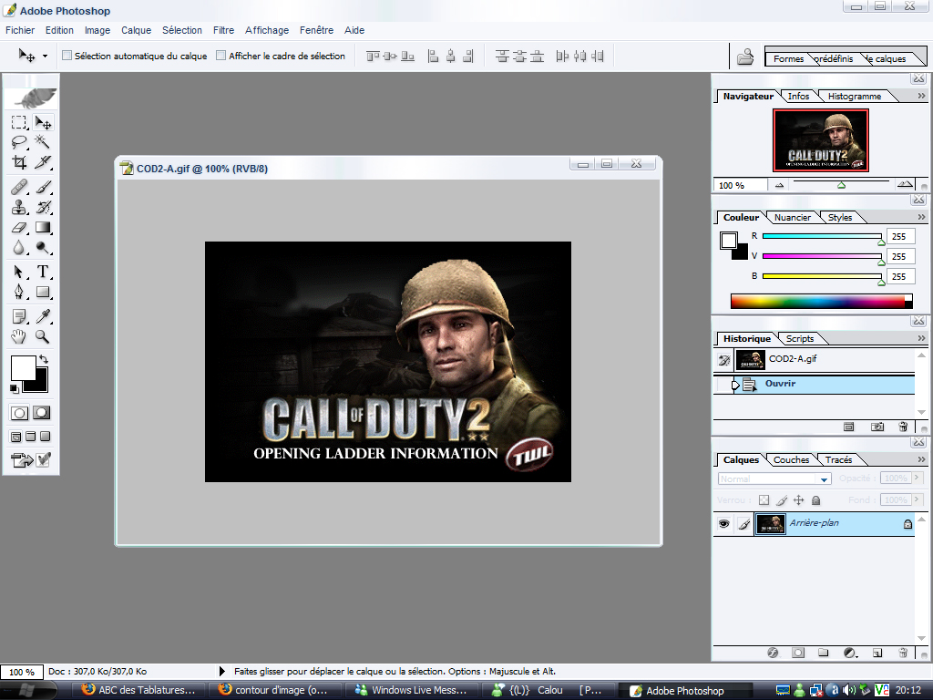Select the Notes tool
The width and height of the screenshot is (933, 700).
pos(19,316)
